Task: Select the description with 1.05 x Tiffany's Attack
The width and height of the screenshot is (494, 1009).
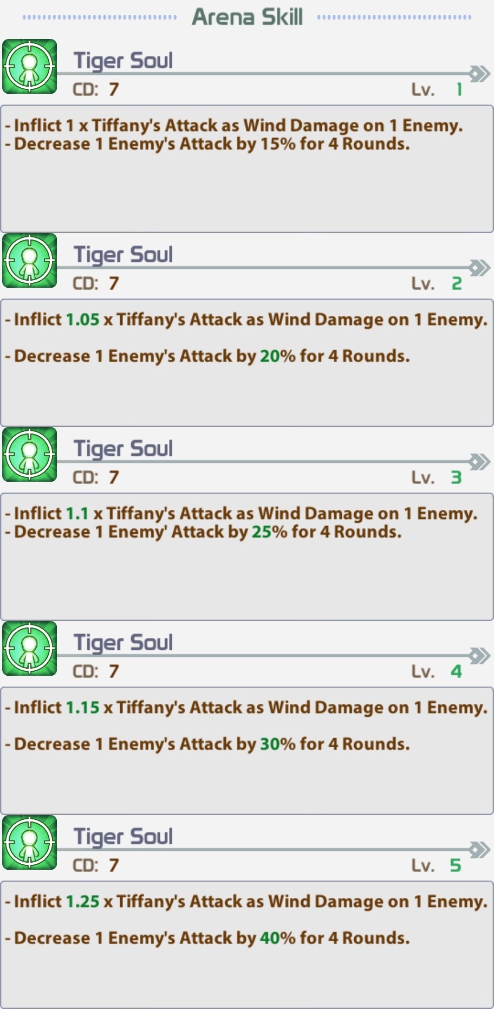Action: (x=247, y=363)
